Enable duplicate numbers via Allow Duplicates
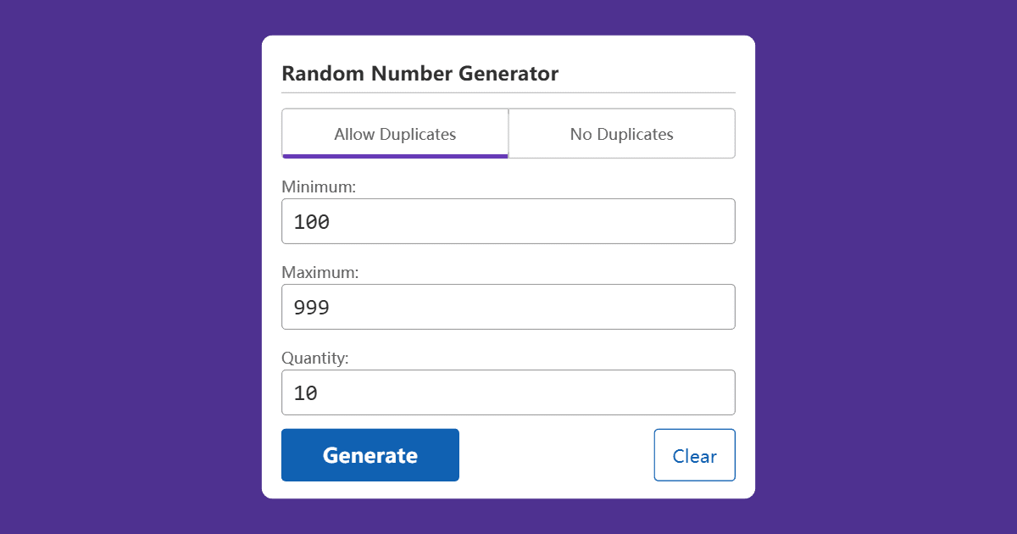The image size is (1017, 534). (394, 133)
